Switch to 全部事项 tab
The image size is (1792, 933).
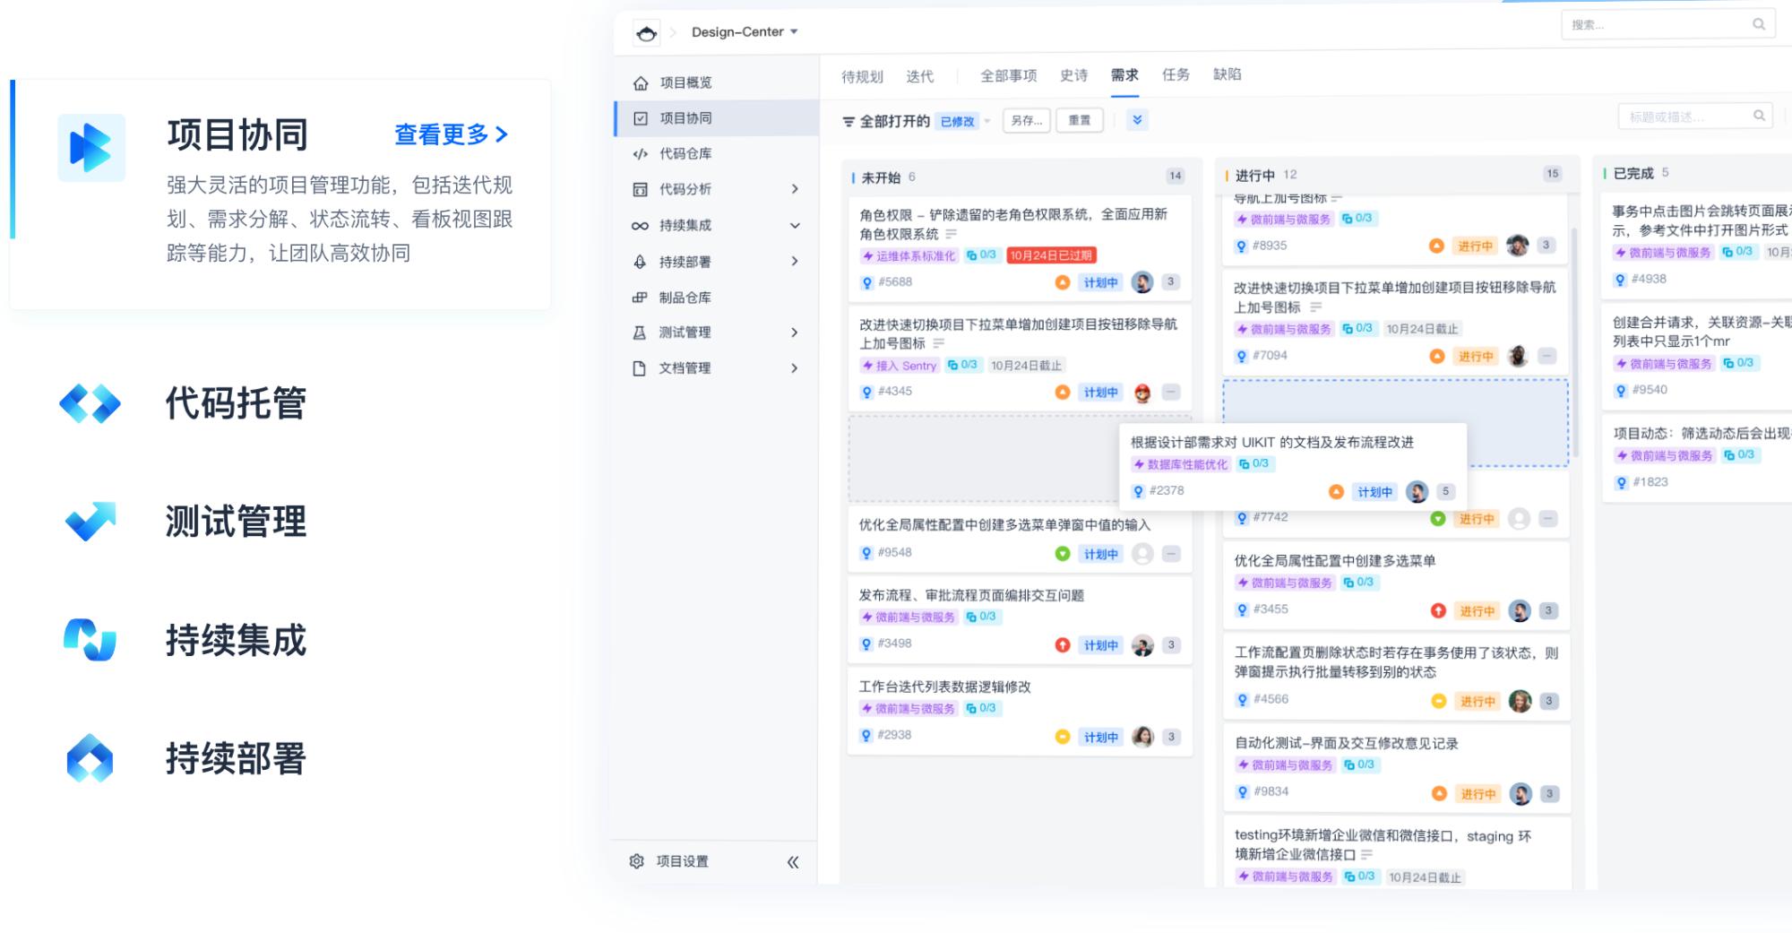coord(1008,76)
